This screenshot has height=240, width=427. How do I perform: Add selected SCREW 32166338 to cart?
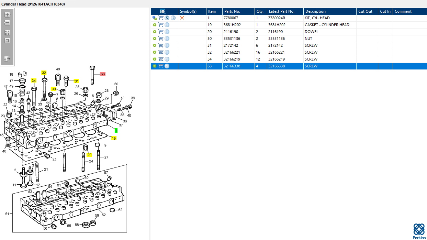[161, 66]
